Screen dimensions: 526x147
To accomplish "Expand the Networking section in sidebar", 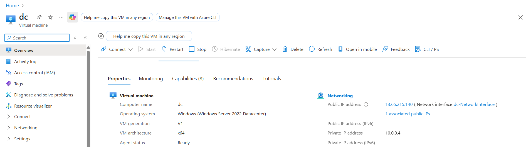I will (9, 128).
